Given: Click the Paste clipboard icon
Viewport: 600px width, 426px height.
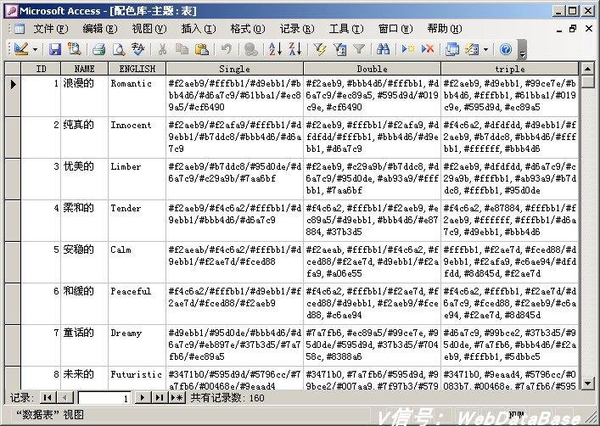Looking at the screenshot, I should pyautogui.click(x=201, y=49).
